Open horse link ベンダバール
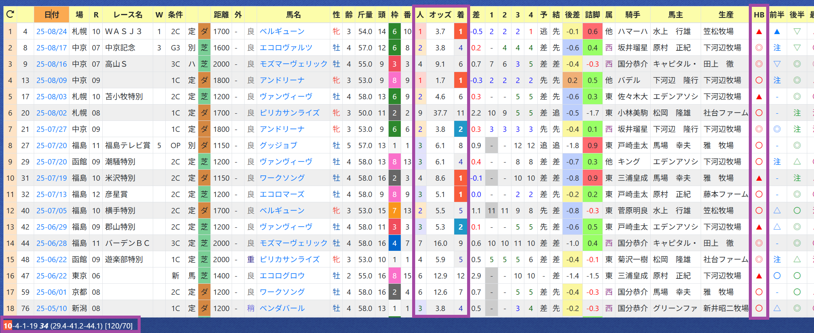Screen dimensions: 814x333 click(x=282, y=308)
